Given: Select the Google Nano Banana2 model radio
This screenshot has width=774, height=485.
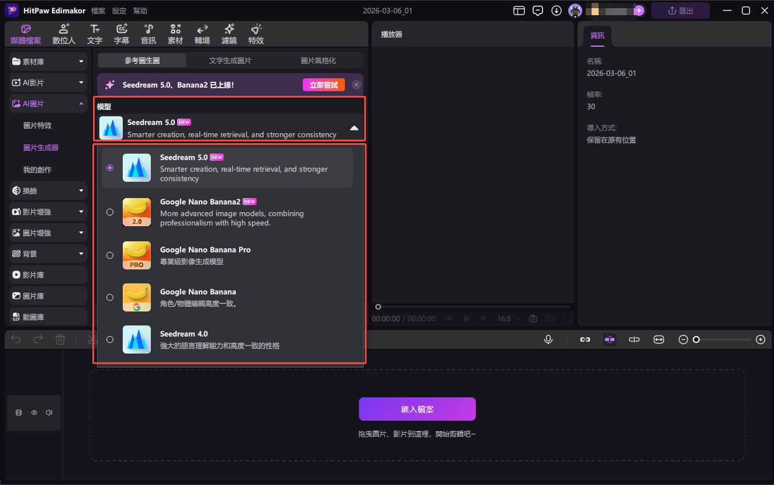Looking at the screenshot, I should 110,212.
